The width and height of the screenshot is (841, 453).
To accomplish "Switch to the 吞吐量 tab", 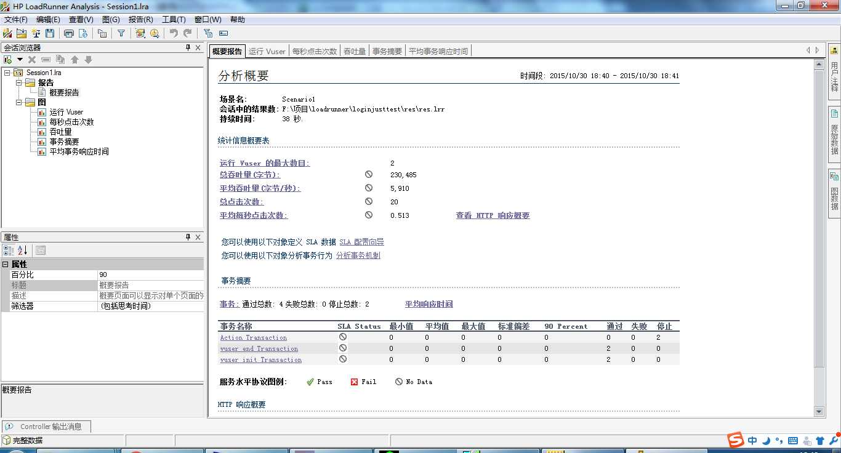I will coord(355,51).
